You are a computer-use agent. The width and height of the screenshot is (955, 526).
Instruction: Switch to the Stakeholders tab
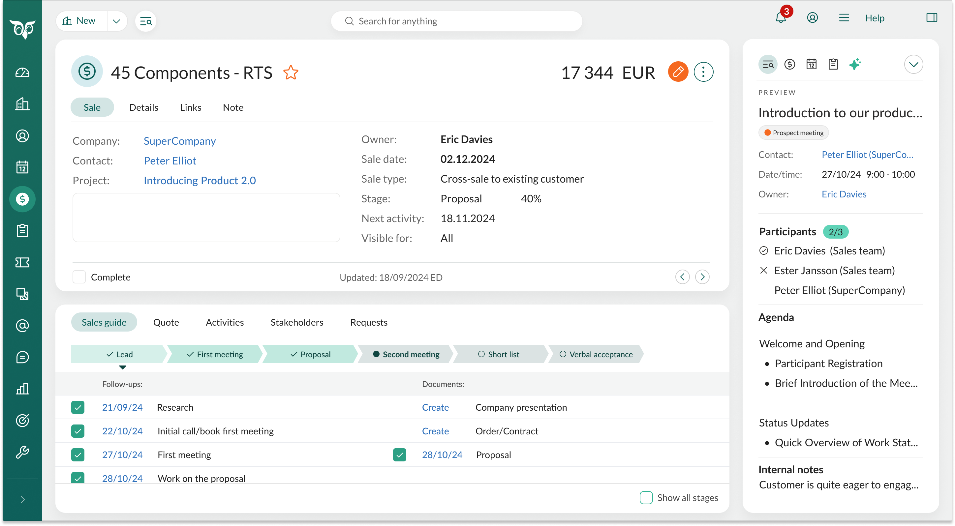pos(296,322)
